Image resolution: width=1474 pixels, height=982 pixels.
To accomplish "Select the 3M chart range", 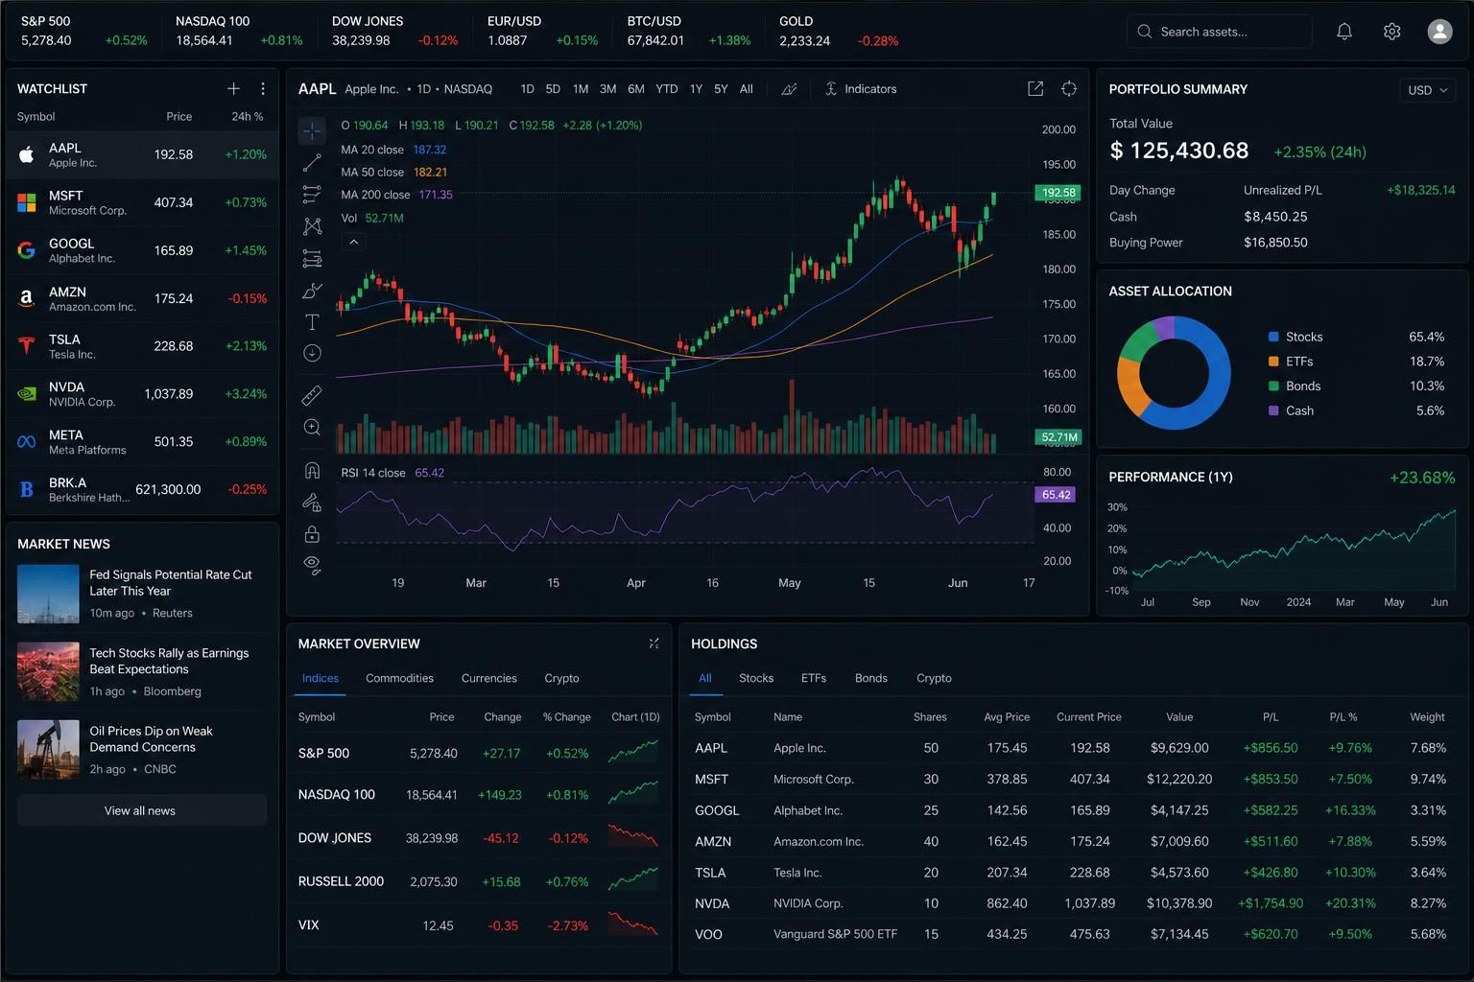I will click(607, 89).
